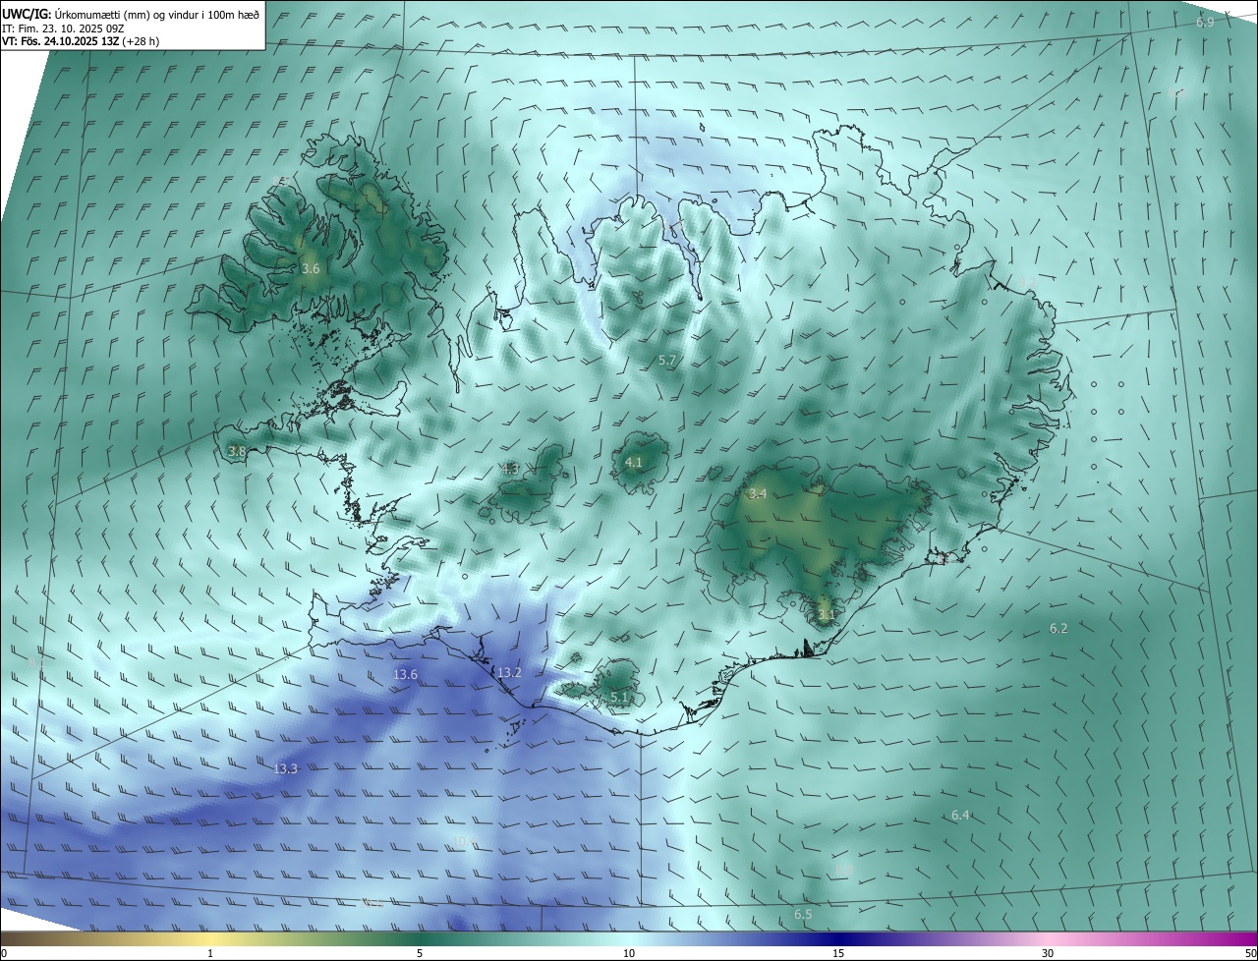Click the 5.7 value label
Screen dimensions: 1258x961
tap(667, 361)
